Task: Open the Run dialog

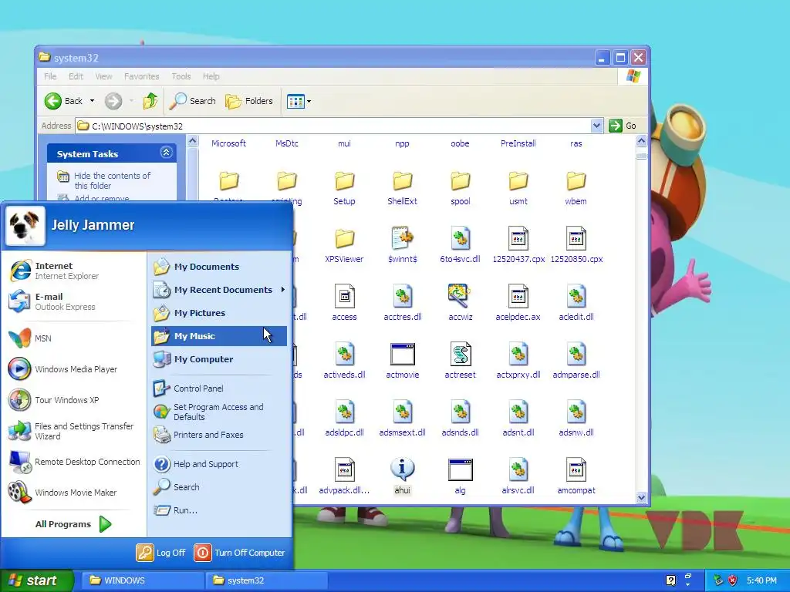Action: click(175, 510)
